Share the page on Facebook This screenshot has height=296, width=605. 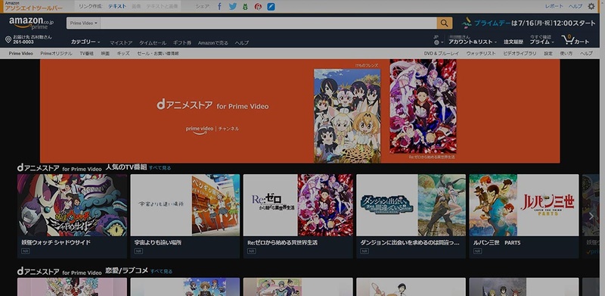219,6
